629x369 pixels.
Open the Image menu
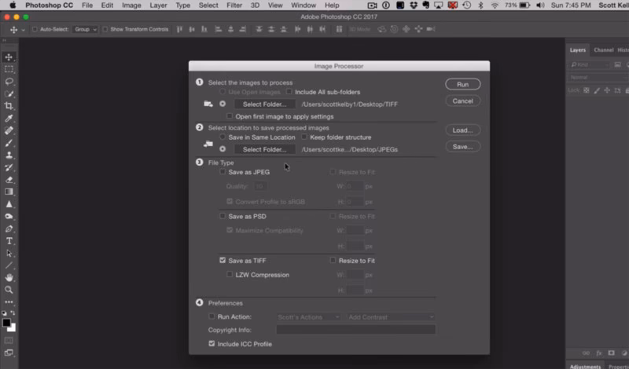point(131,5)
